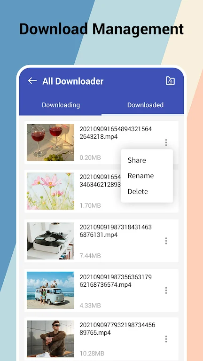Click the 10.28MB file size label
The height and width of the screenshot is (361, 203).
tap(92, 353)
